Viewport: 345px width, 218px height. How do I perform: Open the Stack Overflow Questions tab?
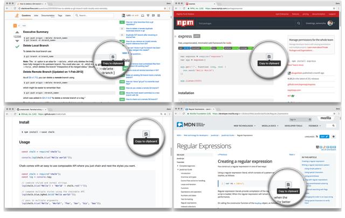point(26,16)
